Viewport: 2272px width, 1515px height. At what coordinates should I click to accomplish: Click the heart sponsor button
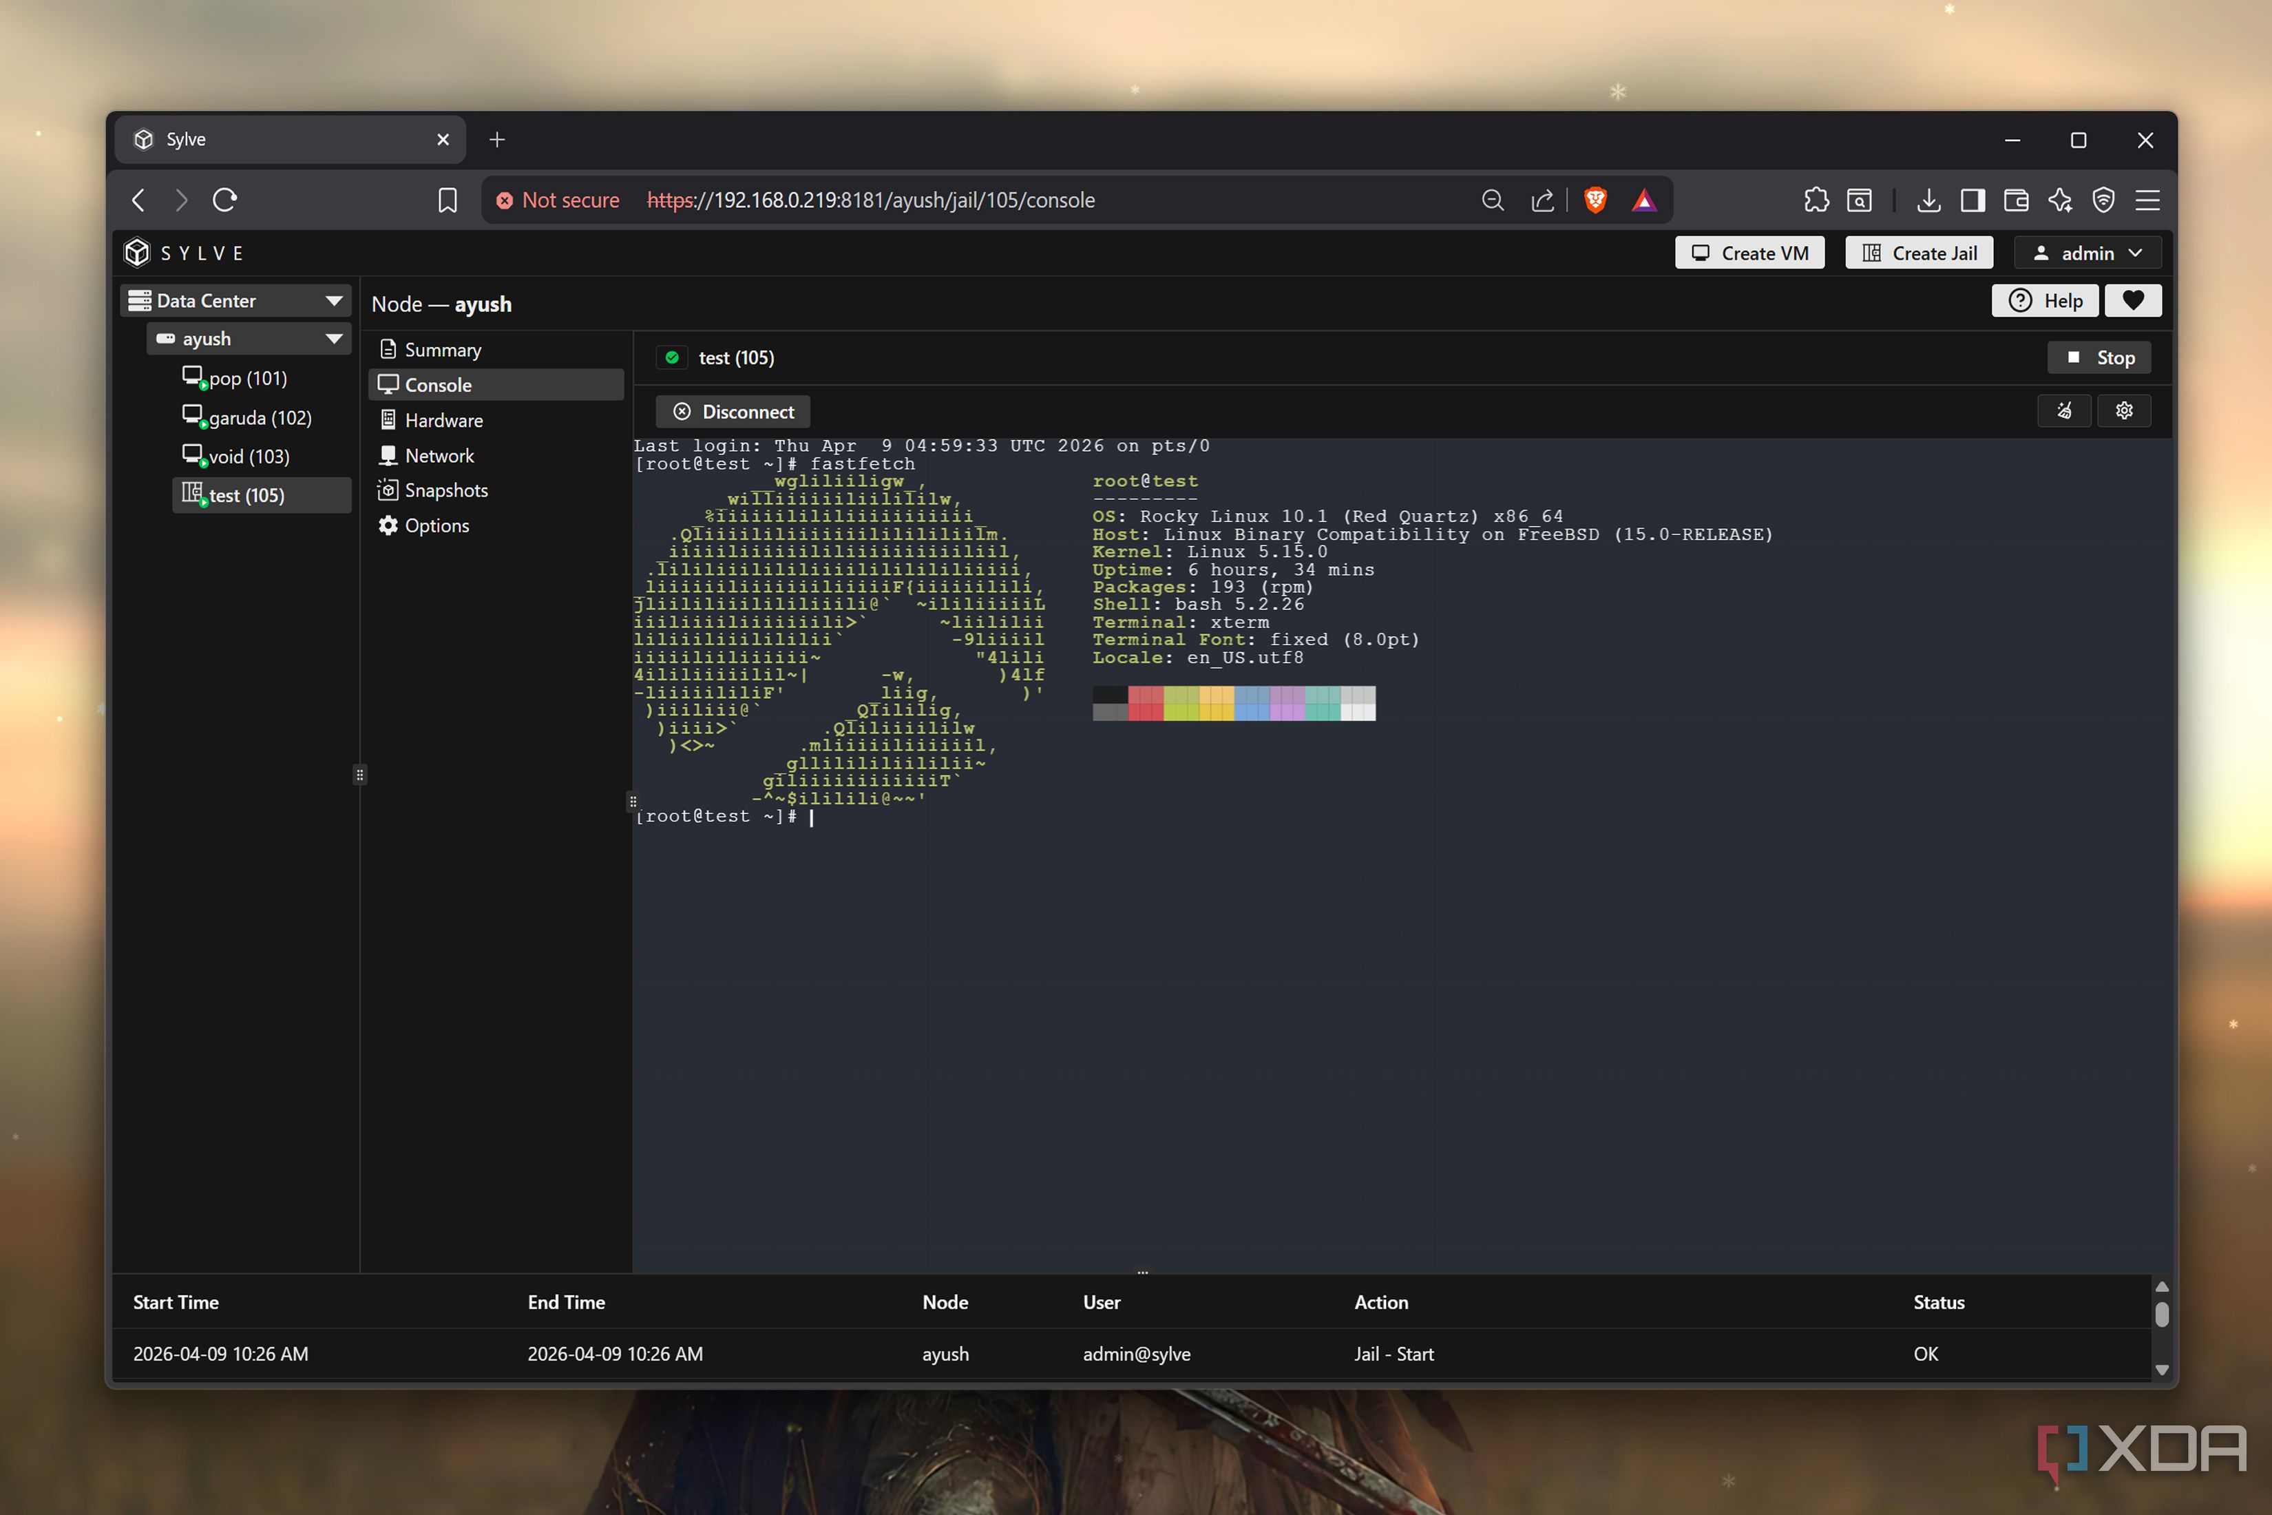[2133, 300]
